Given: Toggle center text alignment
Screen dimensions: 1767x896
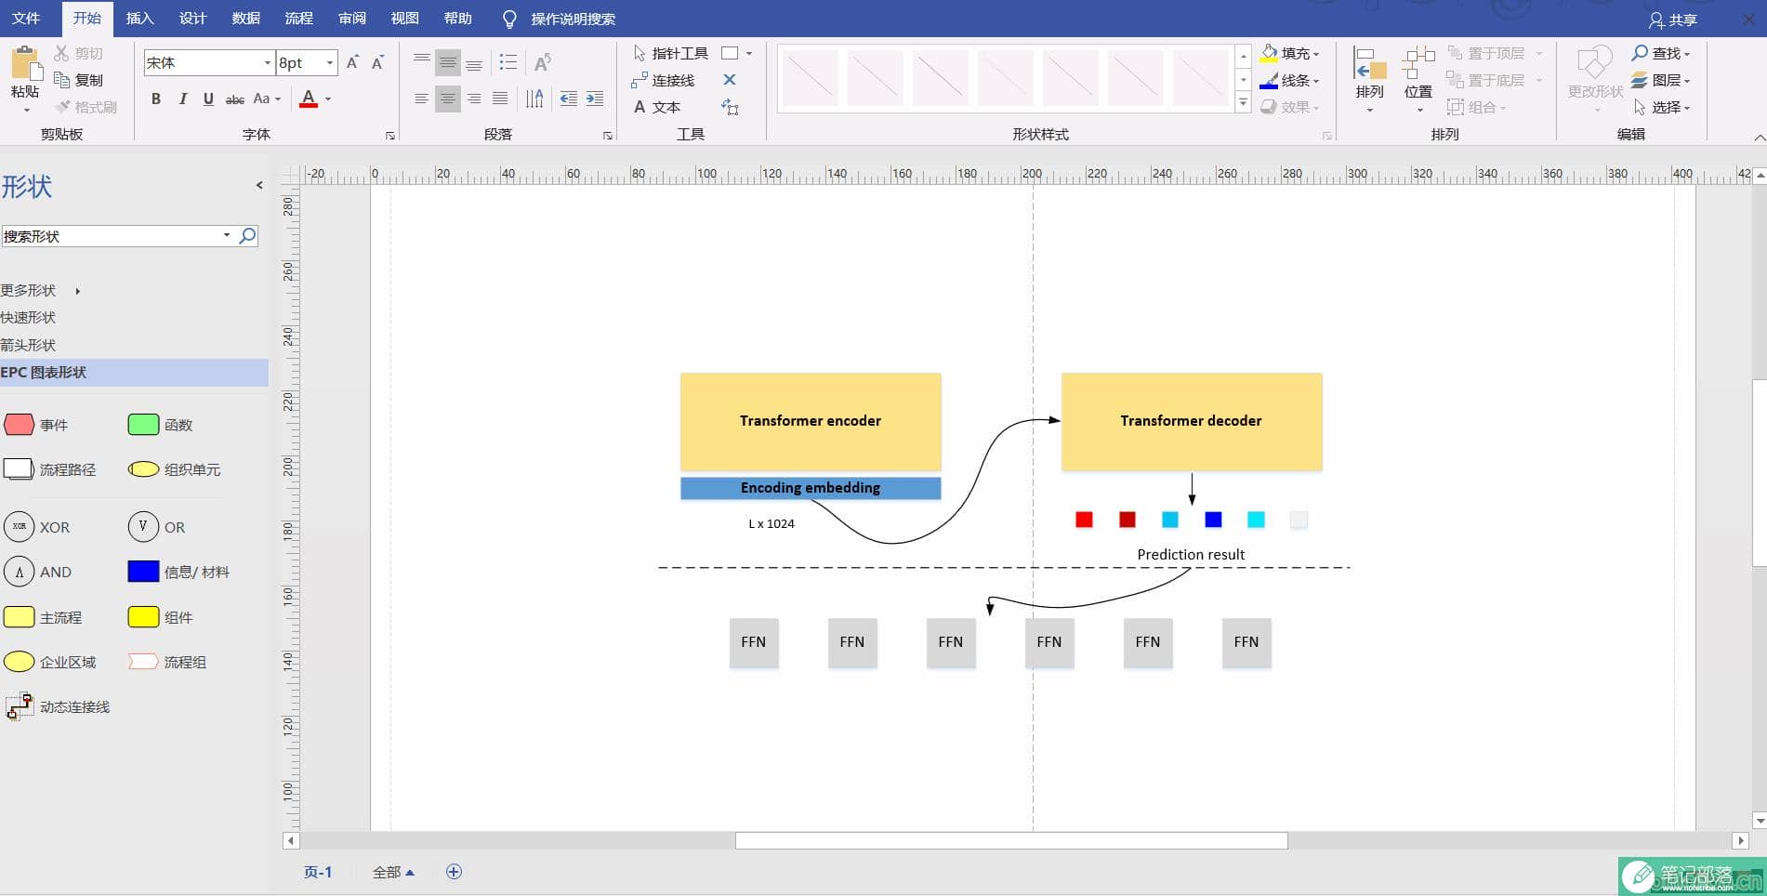Looking at the screenshot, I should click(448, 99).
